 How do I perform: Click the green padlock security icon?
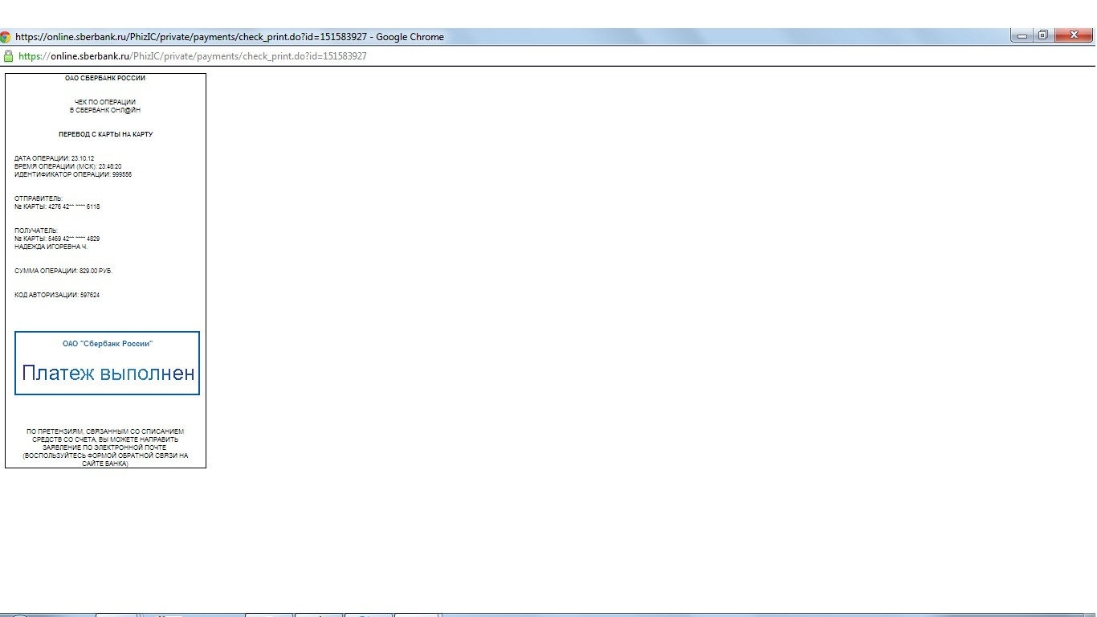coord(9,56)
